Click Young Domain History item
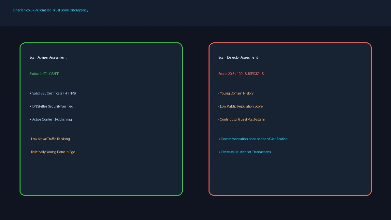This screenshot has width=391, height=220. click(236, 93)
